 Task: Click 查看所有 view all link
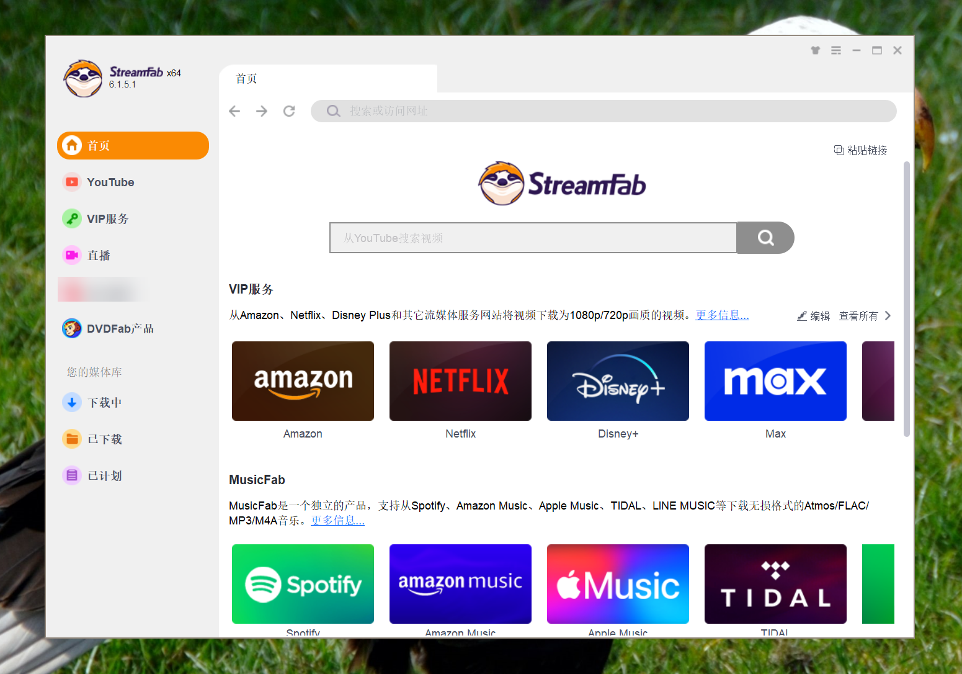click(x=858, y=316)
